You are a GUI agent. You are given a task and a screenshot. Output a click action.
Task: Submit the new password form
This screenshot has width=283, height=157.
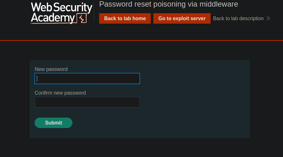click(54, 123)
